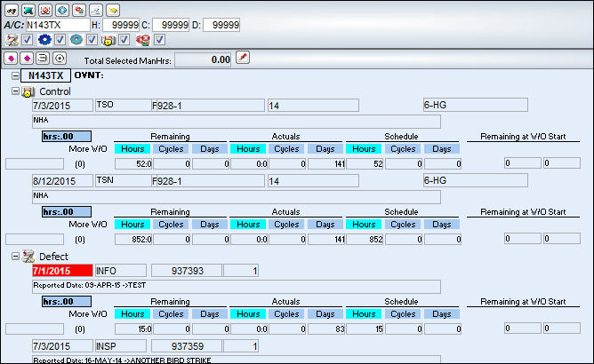Click the yellow arrow toolbar icon
The image size is (594, 364).
pyautogui.click(x=113, y=11)
